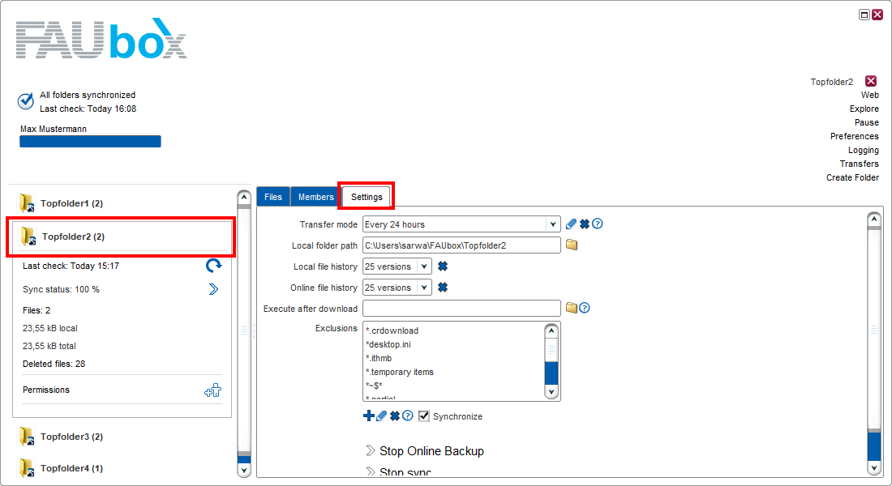Image resolution: width=892 pixels, height=486 pixels.
Task: Click the Local folder path field
Action: pyautogui.click(x=461, y=245)
